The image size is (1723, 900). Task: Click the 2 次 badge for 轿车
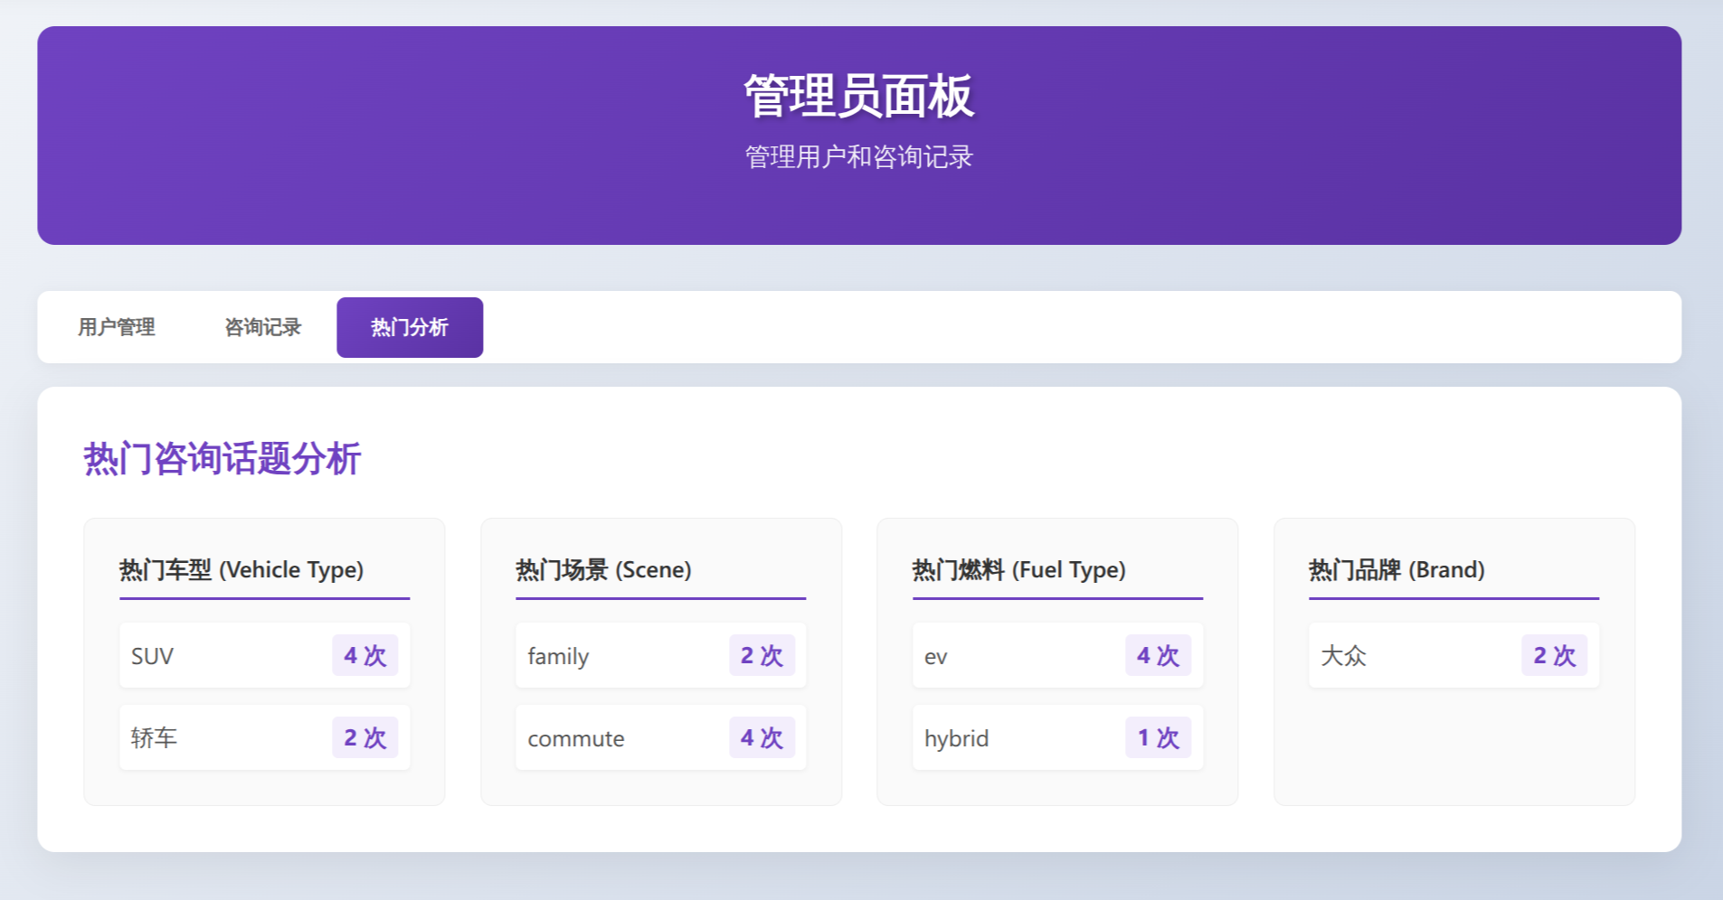[x=365, y=737]
